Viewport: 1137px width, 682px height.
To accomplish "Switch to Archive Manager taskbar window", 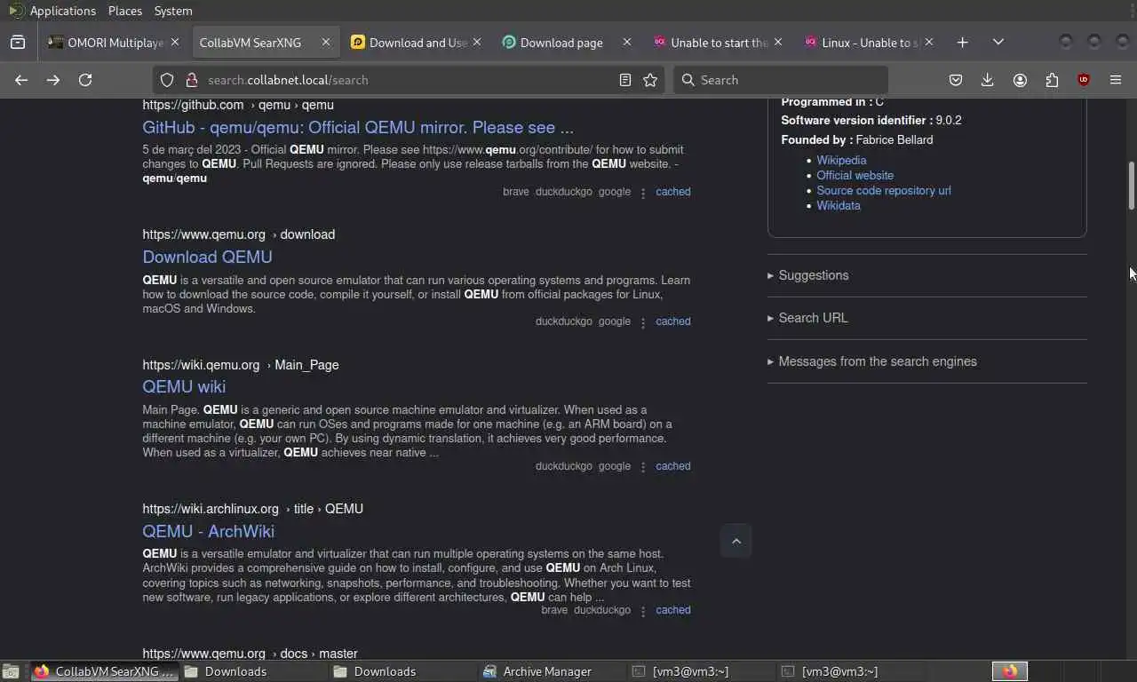I will click(x=552, y=671).
